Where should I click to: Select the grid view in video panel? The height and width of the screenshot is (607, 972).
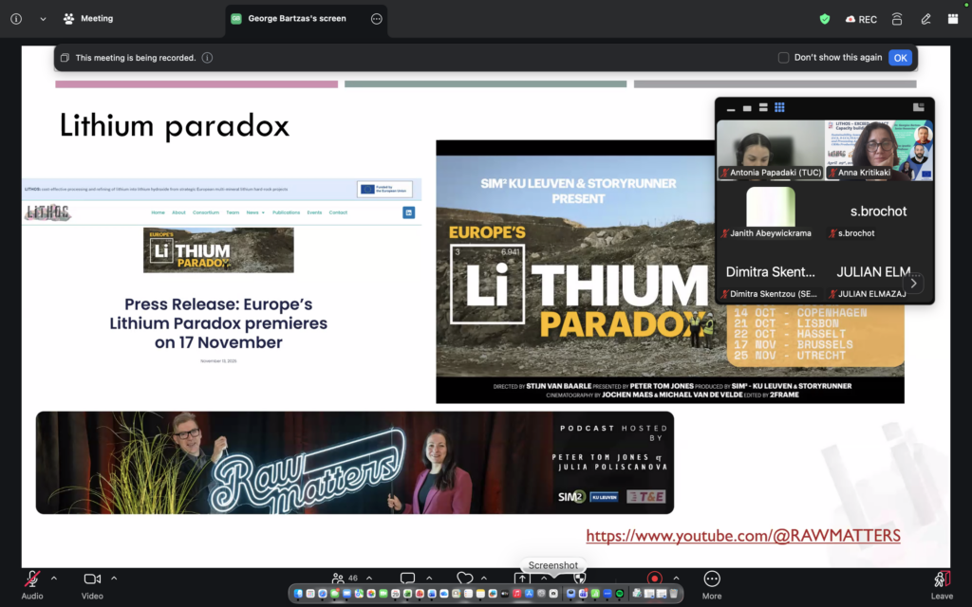[x=779, y=107]
